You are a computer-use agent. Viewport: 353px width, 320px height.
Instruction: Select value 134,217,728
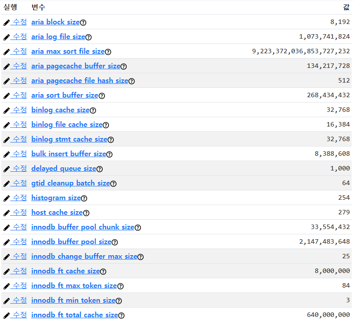coord(329,66)
